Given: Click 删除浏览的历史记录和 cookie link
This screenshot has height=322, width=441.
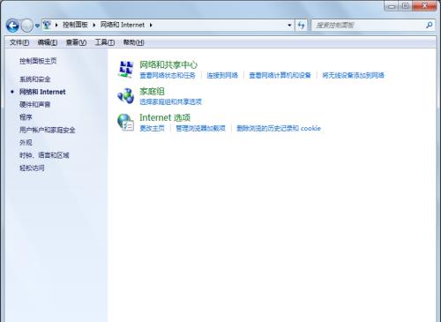Looking at the screenshot, I should pyautogui.click(x=279, y=128).
